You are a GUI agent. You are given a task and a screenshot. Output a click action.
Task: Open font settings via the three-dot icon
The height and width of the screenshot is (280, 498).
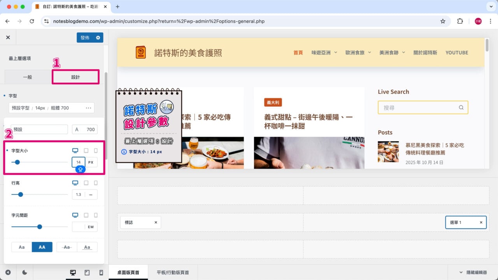point(88,108)
